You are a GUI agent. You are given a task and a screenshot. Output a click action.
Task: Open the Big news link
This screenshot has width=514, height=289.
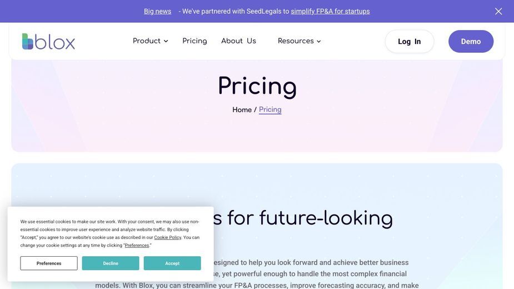pyautogui.click(x=157, y=11)
